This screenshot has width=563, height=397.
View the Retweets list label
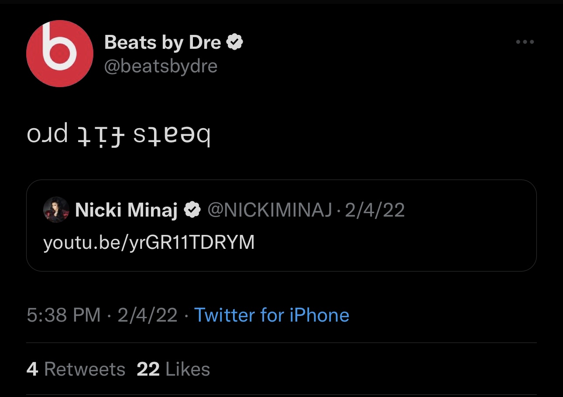85,370
